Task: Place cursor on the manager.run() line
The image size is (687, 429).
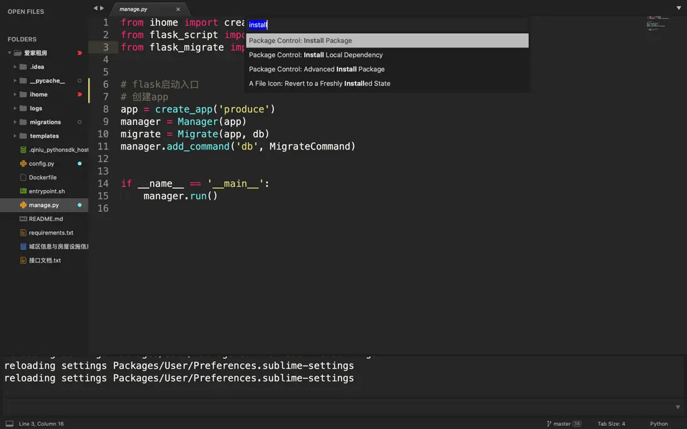Action: click(x=180, y=196)
